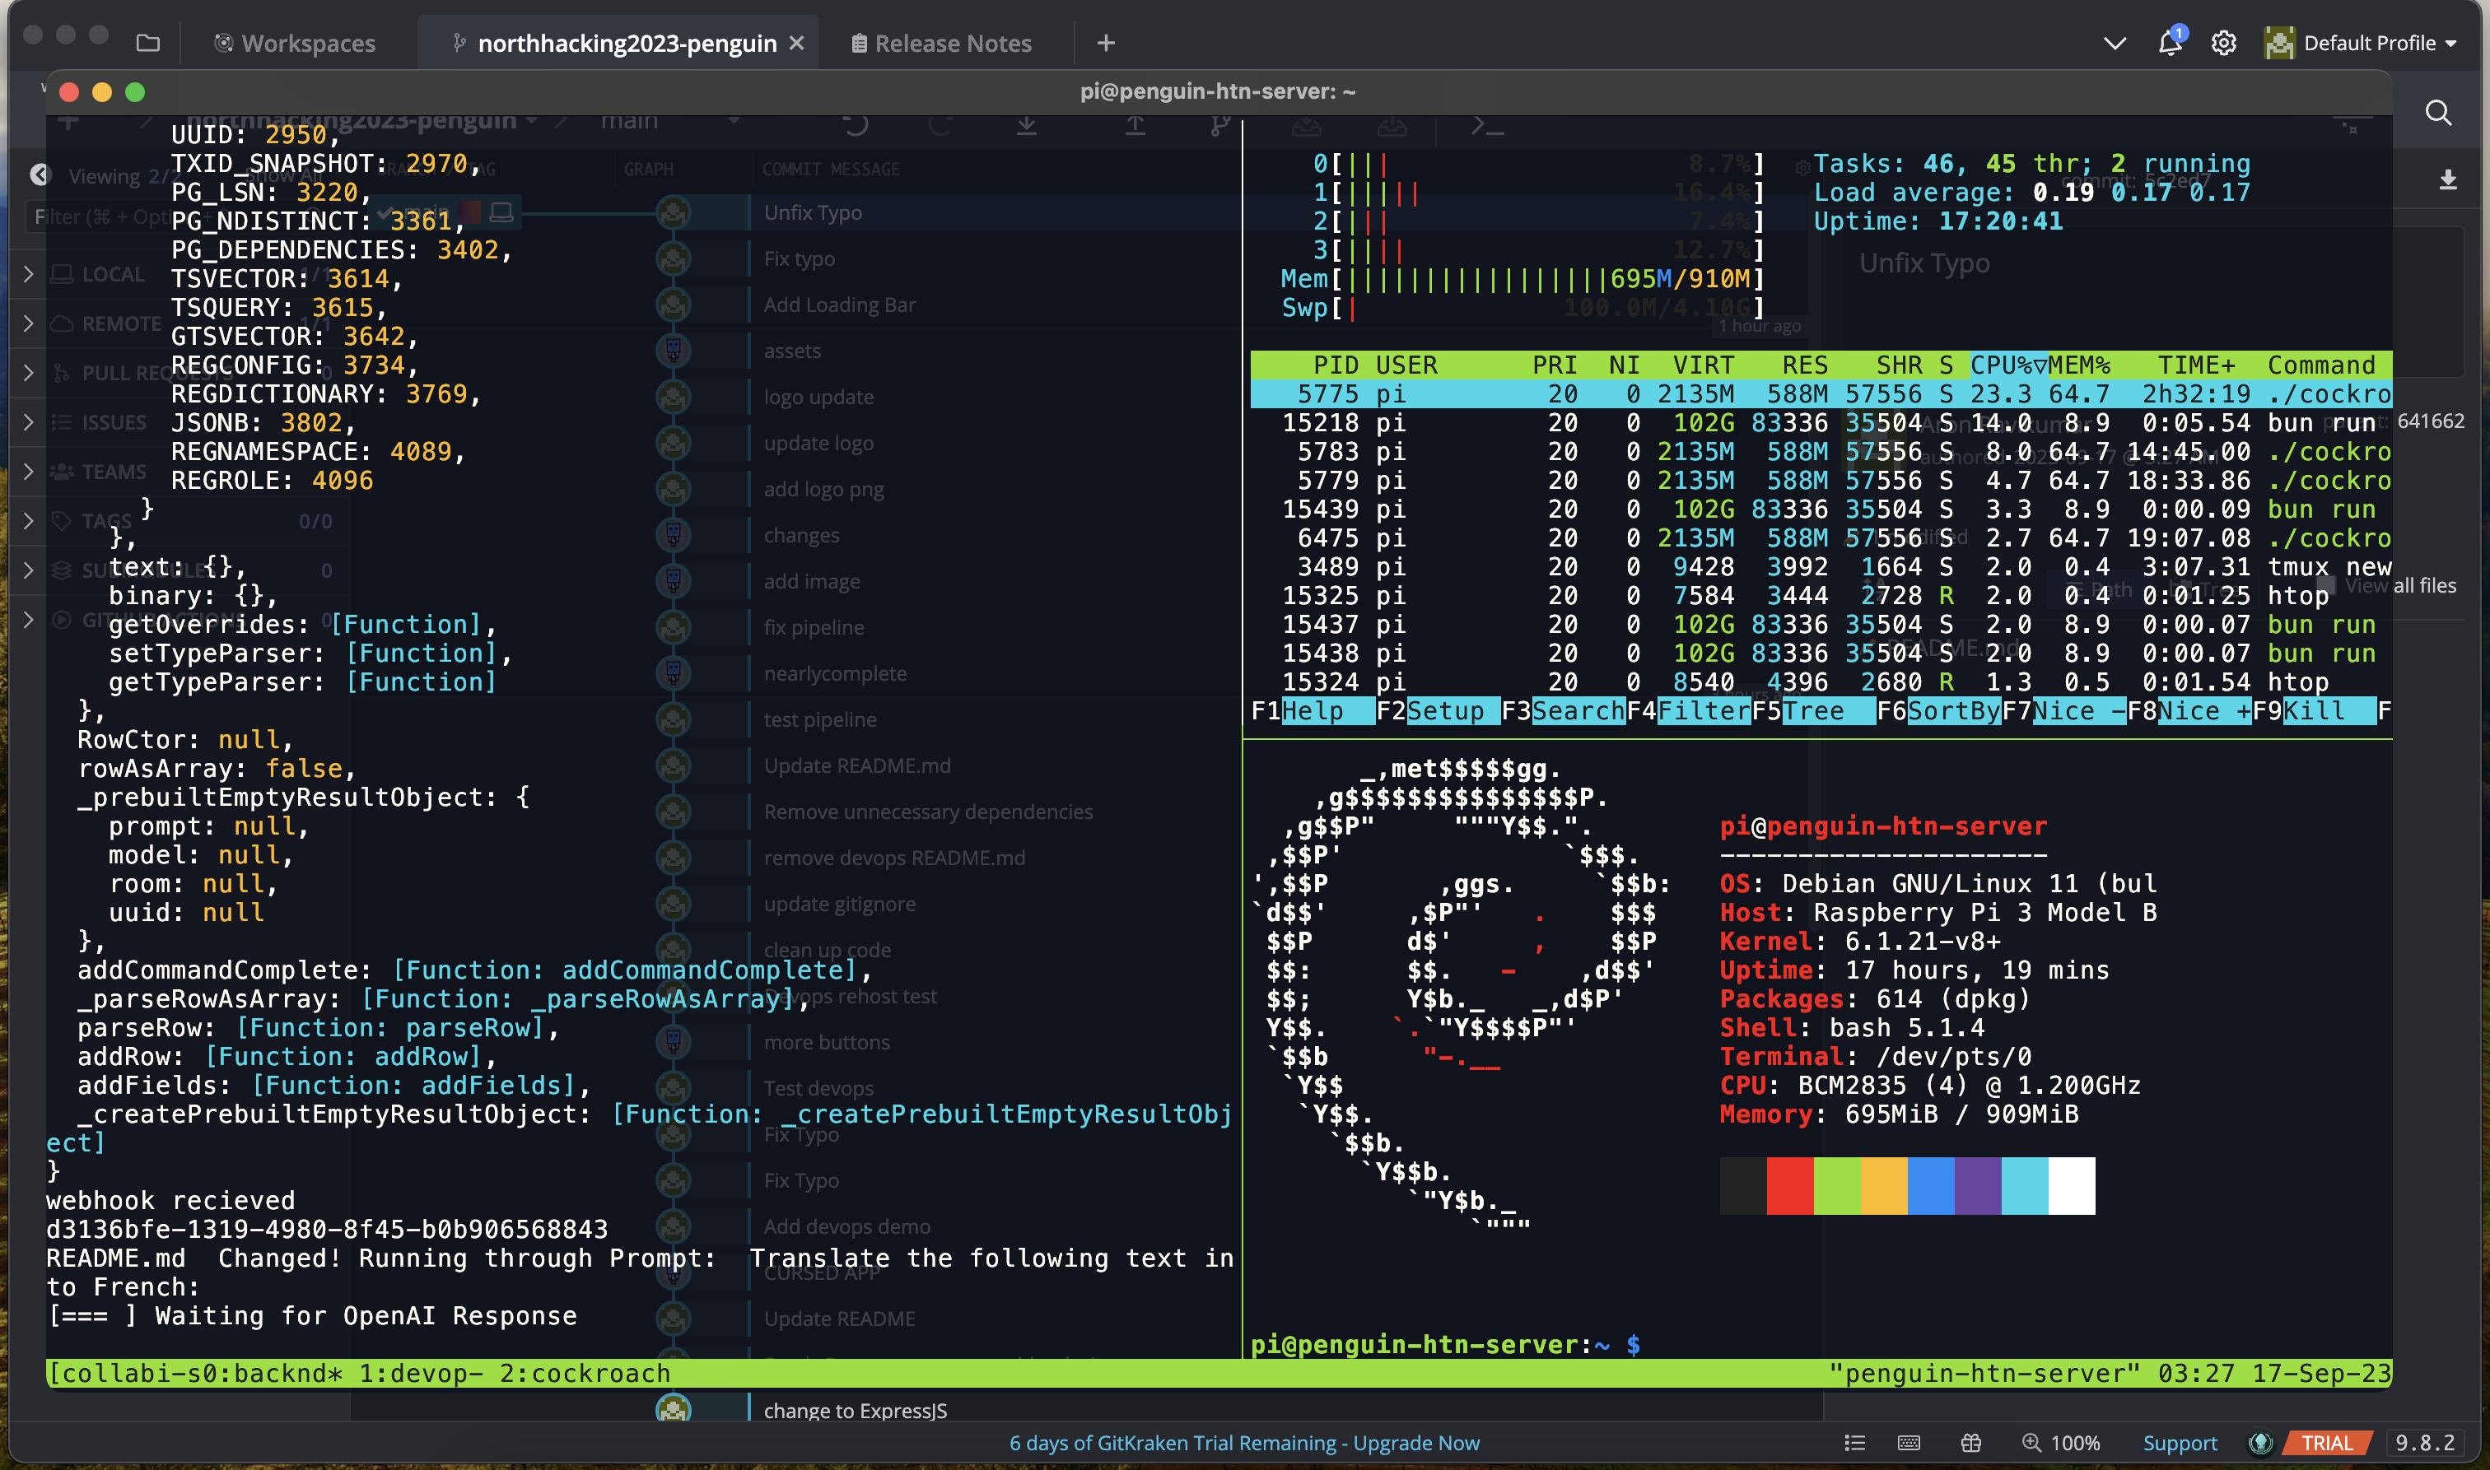Click the download arrow icon below search
2490x1470 pixels.
click(2447, 180)
